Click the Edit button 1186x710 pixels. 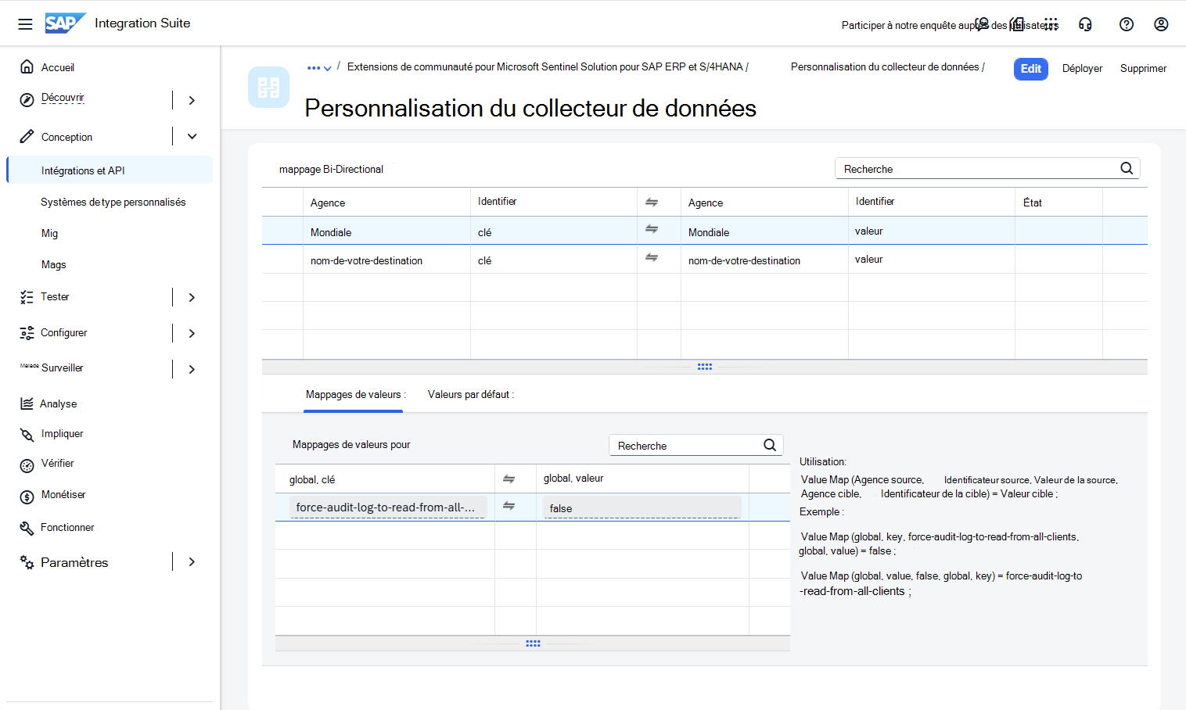point(1031,69)
